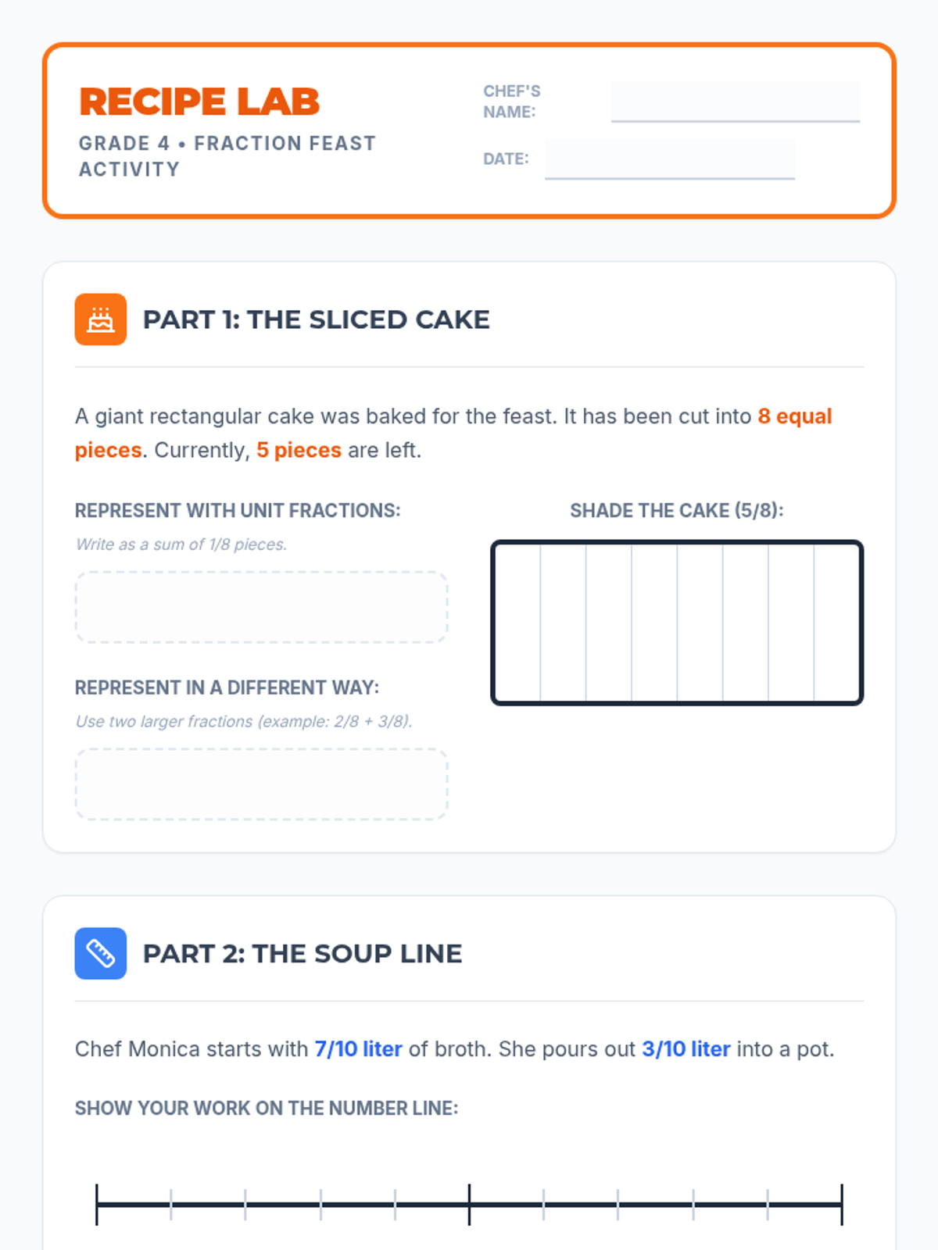The image size is (938, 1250).
Task: Shade the first cake slice
Action: 518,623
